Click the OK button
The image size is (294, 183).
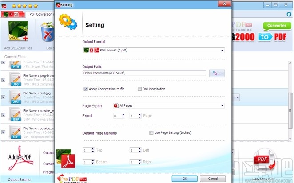185,179
